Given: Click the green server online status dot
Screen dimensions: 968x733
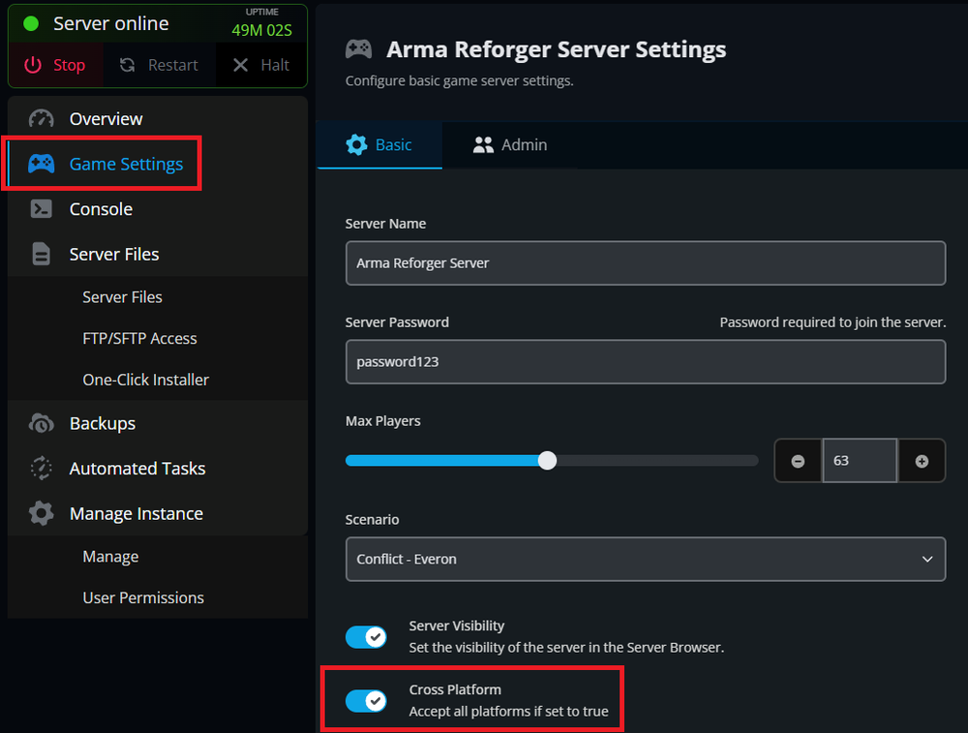Looking at the screenshot, I should (31, 23).
